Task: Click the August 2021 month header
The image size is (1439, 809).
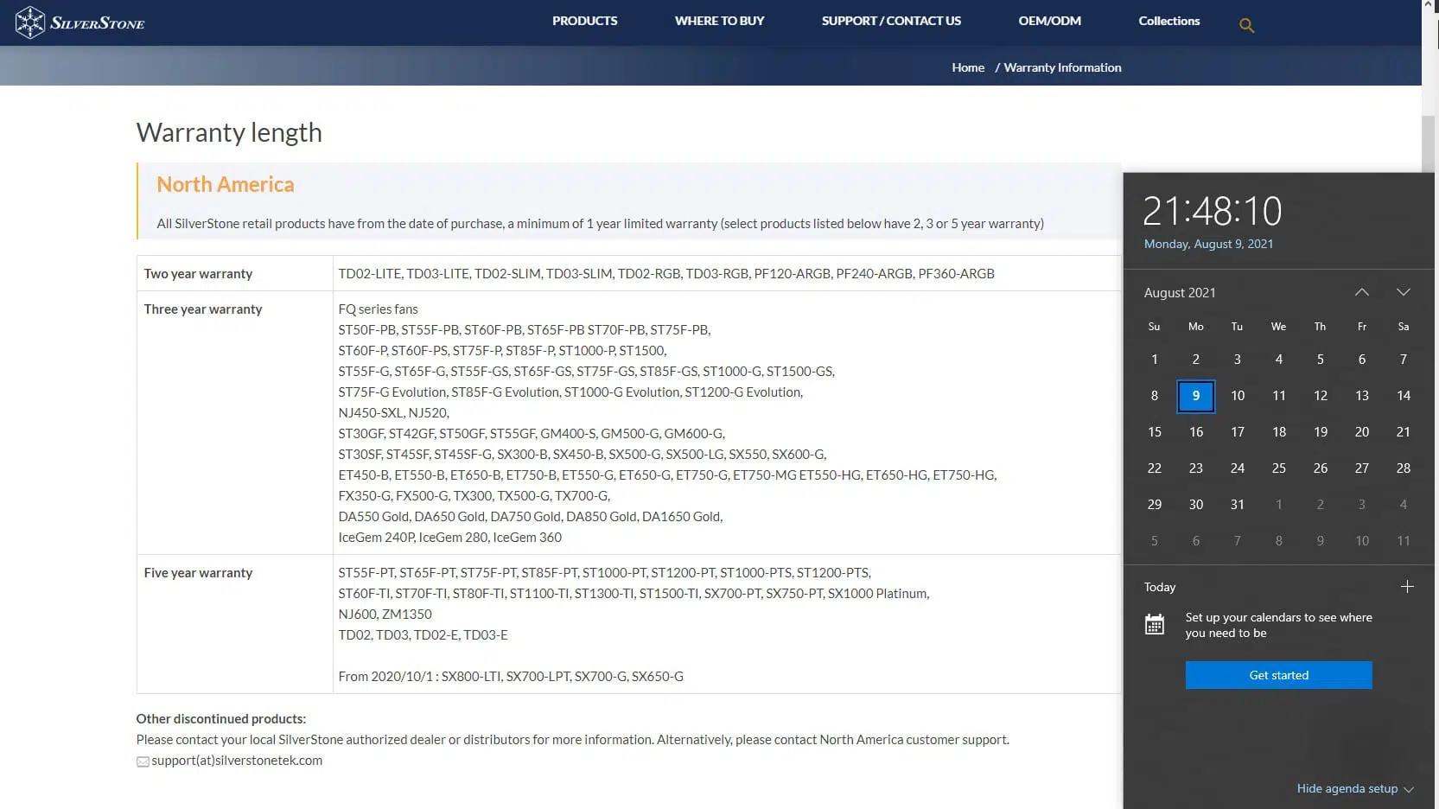Action: pos(1180,292)
